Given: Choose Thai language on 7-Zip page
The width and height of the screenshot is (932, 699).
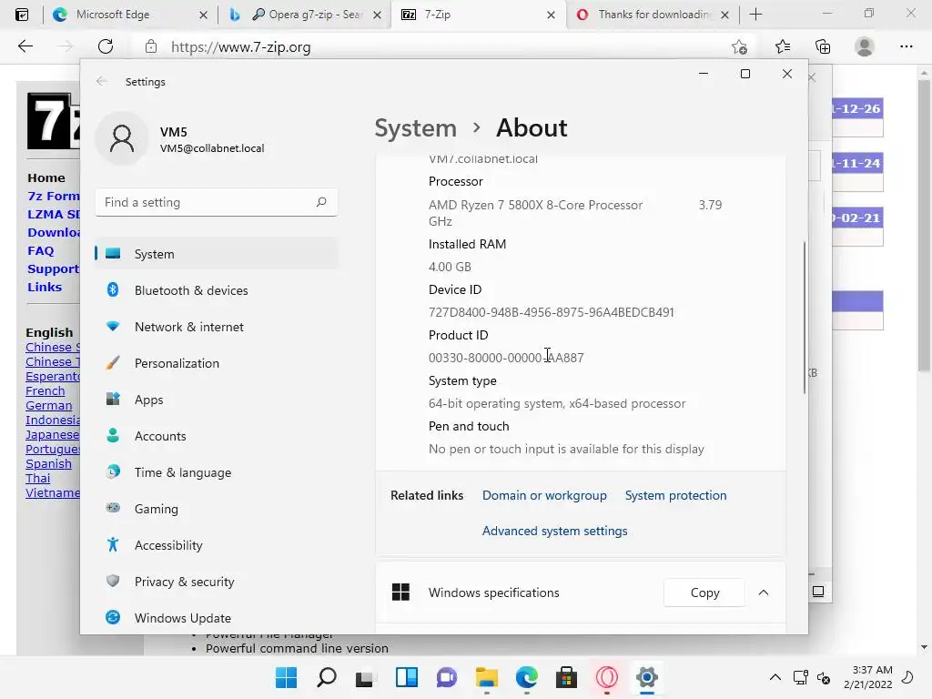Looking at the screenshot, I should point(37,479).
